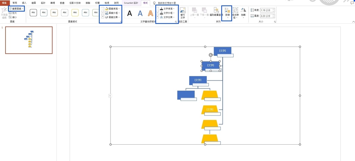Collapse the ribbon with the chevron
Viewport: 355px width, 161px height.
tap(353, 22)
